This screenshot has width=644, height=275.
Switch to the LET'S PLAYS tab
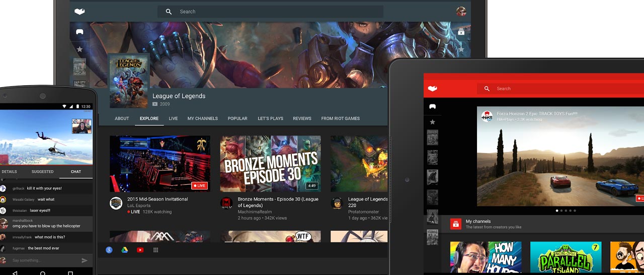[x=271, y=118]
